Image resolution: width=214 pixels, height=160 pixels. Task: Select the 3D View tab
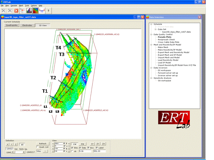[43, 25]
